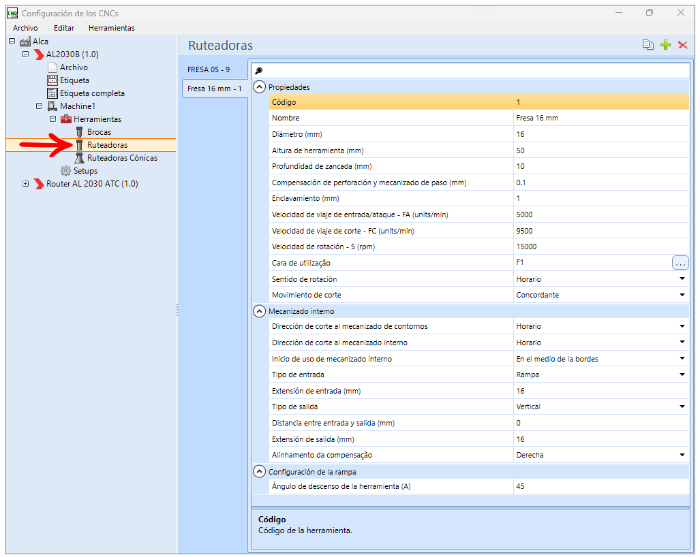Screen dimensions: 700x557
Task: Click the Extensión de salida value 16
Action: coord(601,439)
